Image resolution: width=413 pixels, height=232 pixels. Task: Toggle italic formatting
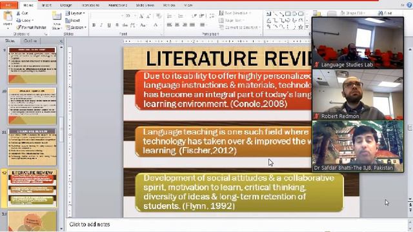[x=101, y=25]
